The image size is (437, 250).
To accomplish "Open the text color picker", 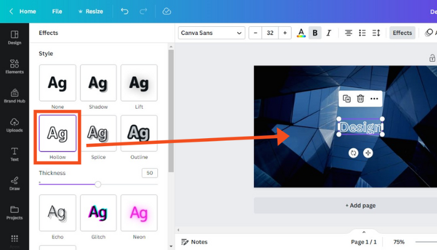I will [x=301, y=33].
